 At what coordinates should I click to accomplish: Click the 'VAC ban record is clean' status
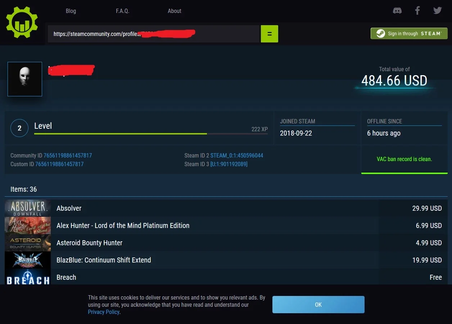coord(404,159)
